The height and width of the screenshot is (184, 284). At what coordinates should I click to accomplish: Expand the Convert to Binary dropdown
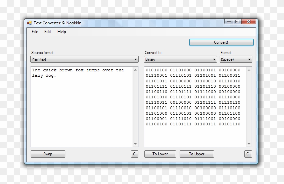214,59
